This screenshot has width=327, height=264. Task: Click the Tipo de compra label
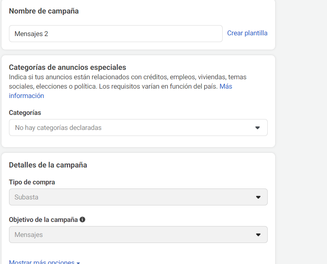point(32,182)
